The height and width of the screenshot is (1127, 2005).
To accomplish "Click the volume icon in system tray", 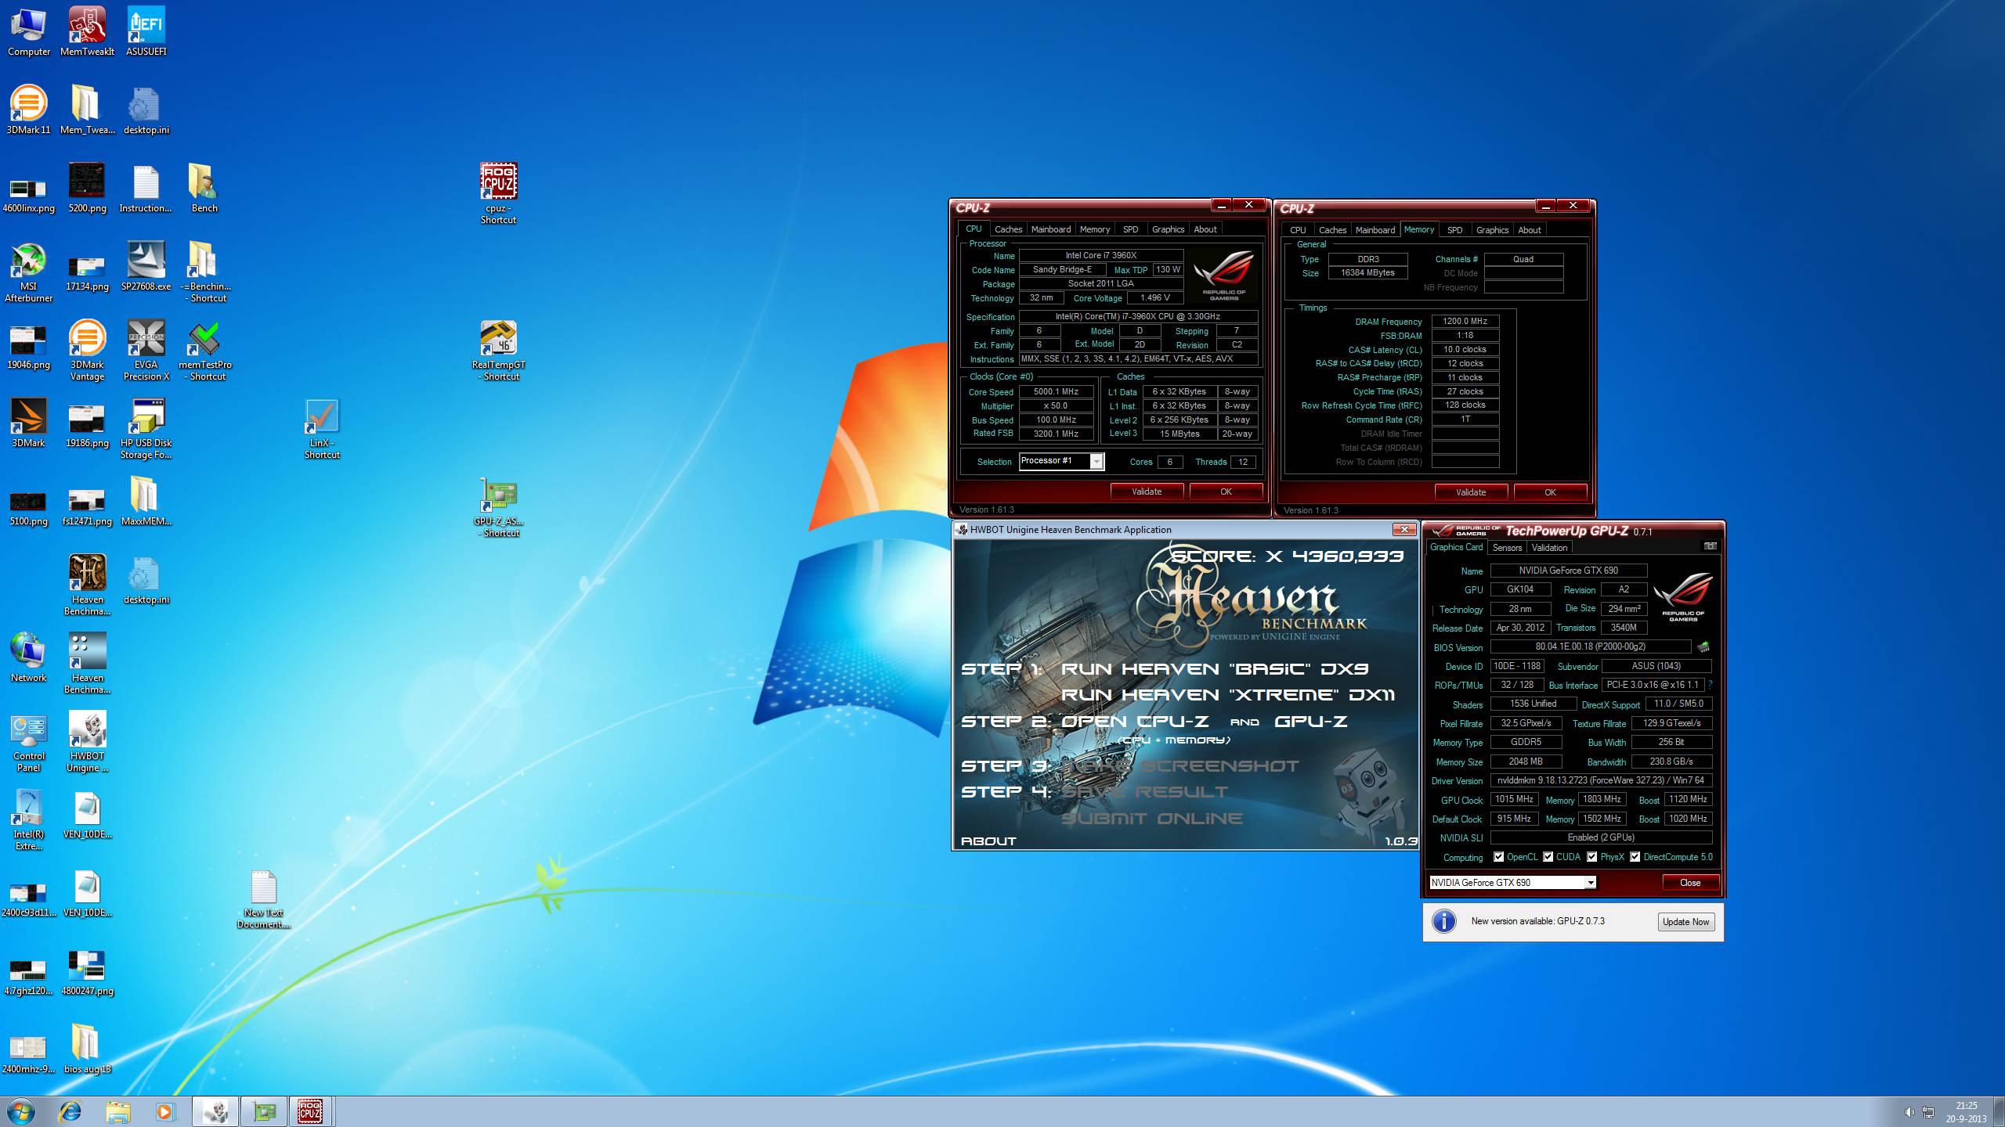I will pyautogui.click(x=1909, y=1112).
